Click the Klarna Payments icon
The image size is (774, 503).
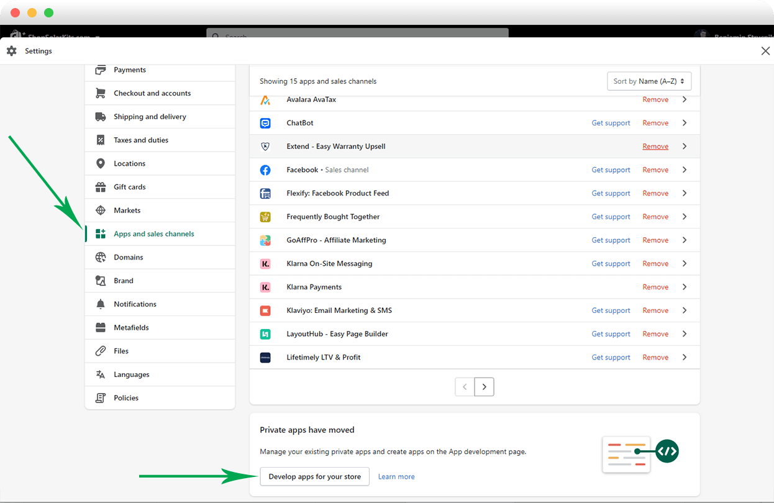click(x=265, y=288)
